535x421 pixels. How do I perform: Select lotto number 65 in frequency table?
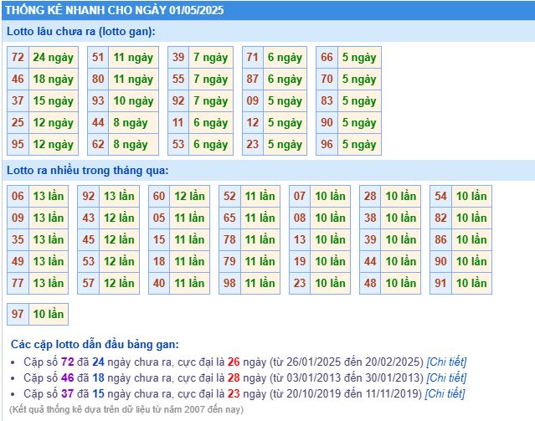pos(229,218)
